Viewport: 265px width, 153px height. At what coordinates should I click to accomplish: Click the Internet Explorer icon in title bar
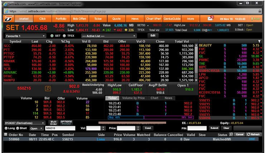click(x=5, y=4)
